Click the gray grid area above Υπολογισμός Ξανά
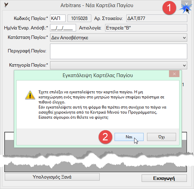The image size is (194, 189). point(96,161)
